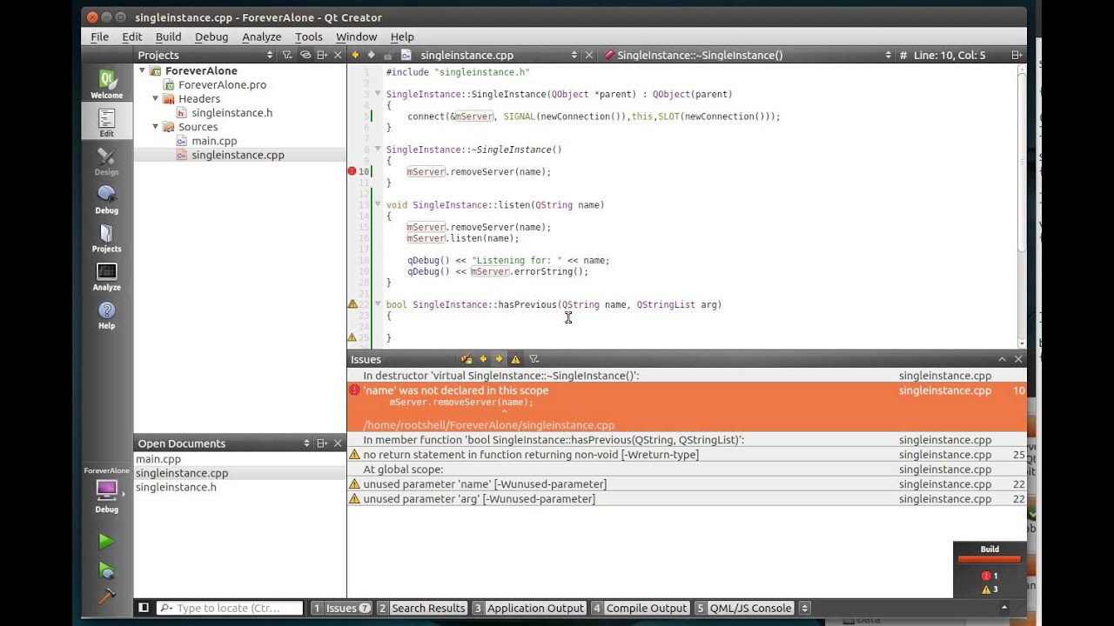The image size is (1114, 626).
Task: Start debugging with run-debug button
Action: tap(106, 570)
